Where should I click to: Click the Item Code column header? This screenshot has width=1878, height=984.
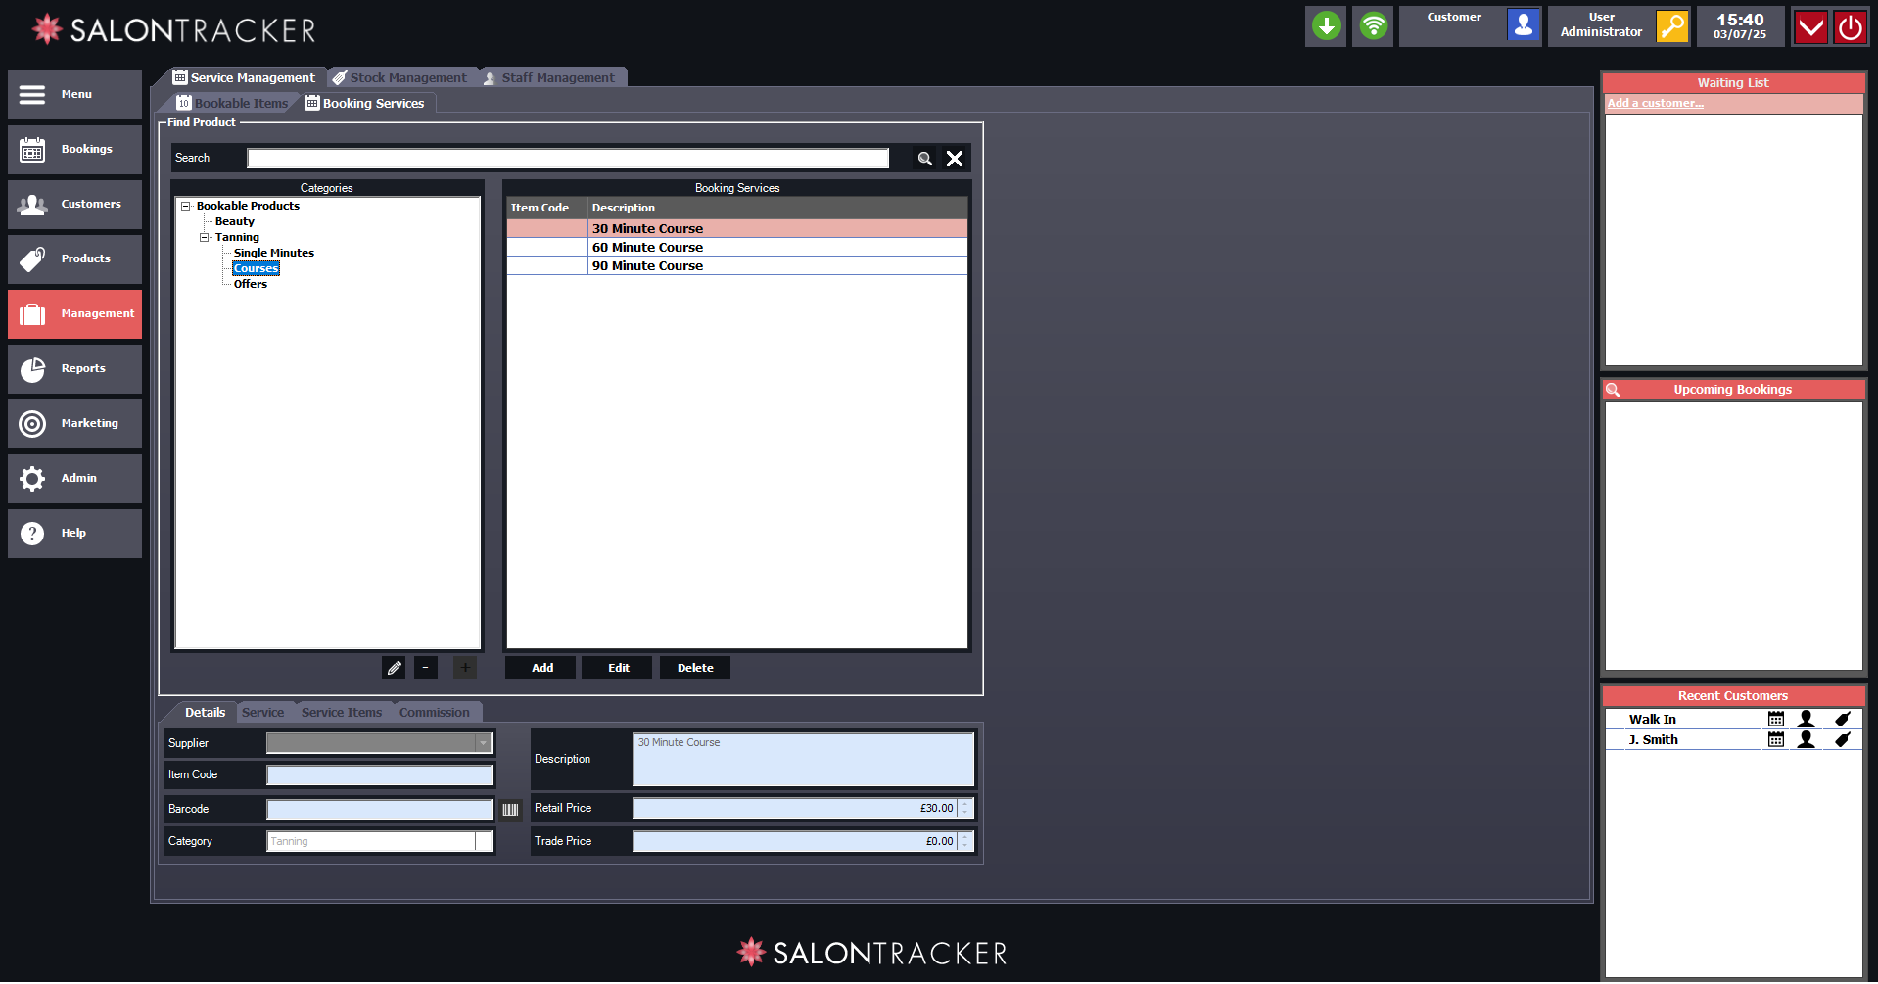(x=547, y=209)
